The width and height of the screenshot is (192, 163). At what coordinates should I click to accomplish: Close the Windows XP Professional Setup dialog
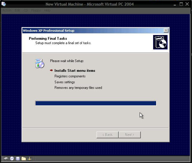(166, 31)
